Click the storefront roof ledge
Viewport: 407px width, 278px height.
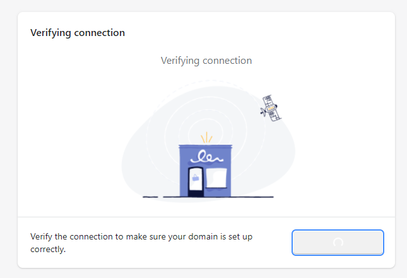pyautogui.click(x=205, y=147)
